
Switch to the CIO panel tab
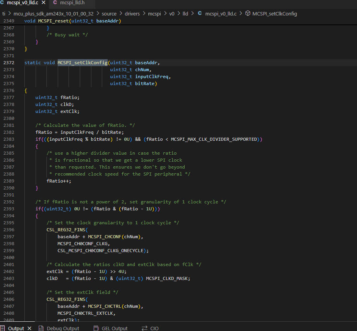coord(154,328)
